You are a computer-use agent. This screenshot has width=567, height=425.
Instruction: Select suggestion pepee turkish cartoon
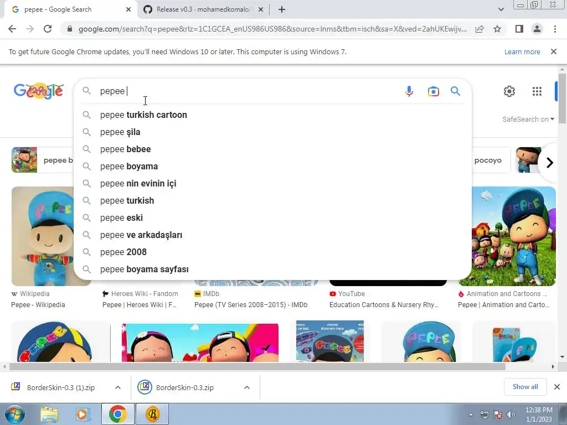point(272,115)
